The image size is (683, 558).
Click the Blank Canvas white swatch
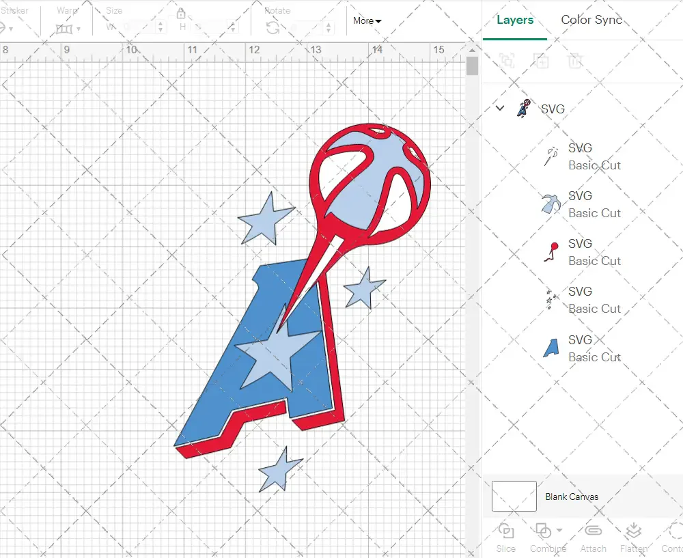[514, 497]
